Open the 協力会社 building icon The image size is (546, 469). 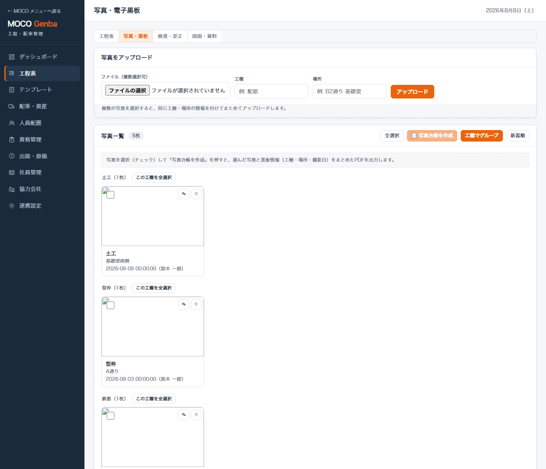[12, 189]
